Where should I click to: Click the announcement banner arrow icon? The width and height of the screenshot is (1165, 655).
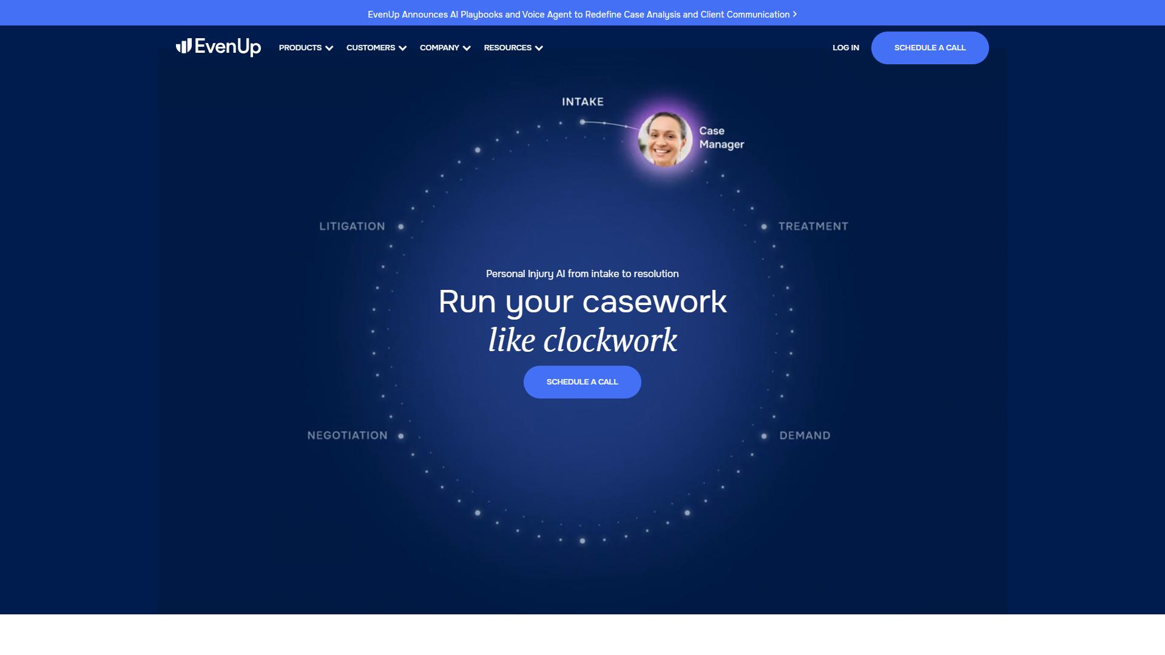point(795,14)
